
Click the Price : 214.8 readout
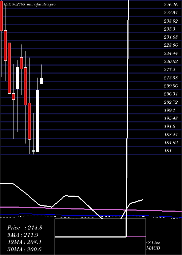pyautogui.click(x=25, y=228)
